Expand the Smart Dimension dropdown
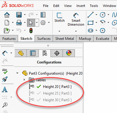This screenshot has height=113, width=117. click(x=76, y=31)
